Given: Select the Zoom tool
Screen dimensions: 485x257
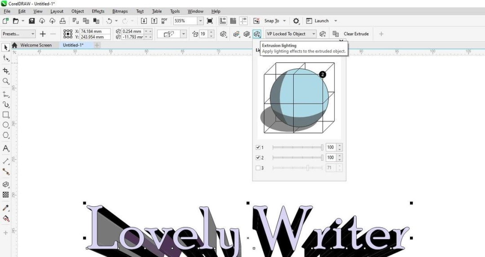Looking at the screenshot, I should coord(5,81).
